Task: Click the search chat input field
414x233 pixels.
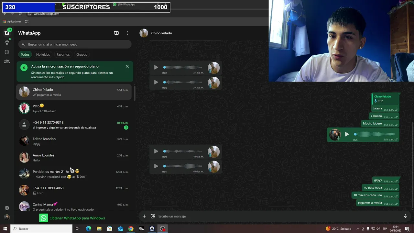Action: pyautogui.click(x=75, y=44)
